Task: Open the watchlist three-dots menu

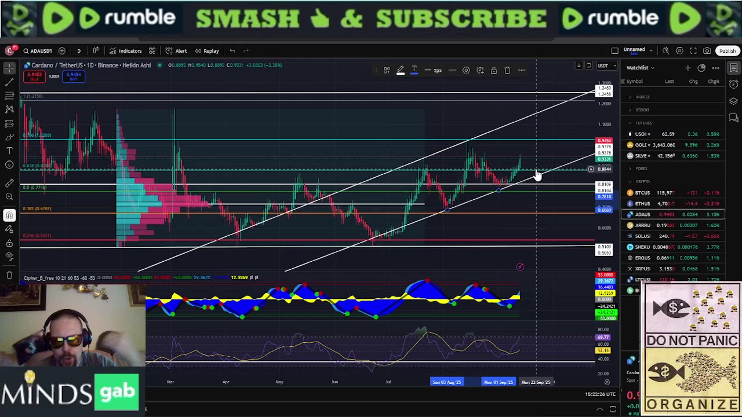Action: (x=715, y=68)
